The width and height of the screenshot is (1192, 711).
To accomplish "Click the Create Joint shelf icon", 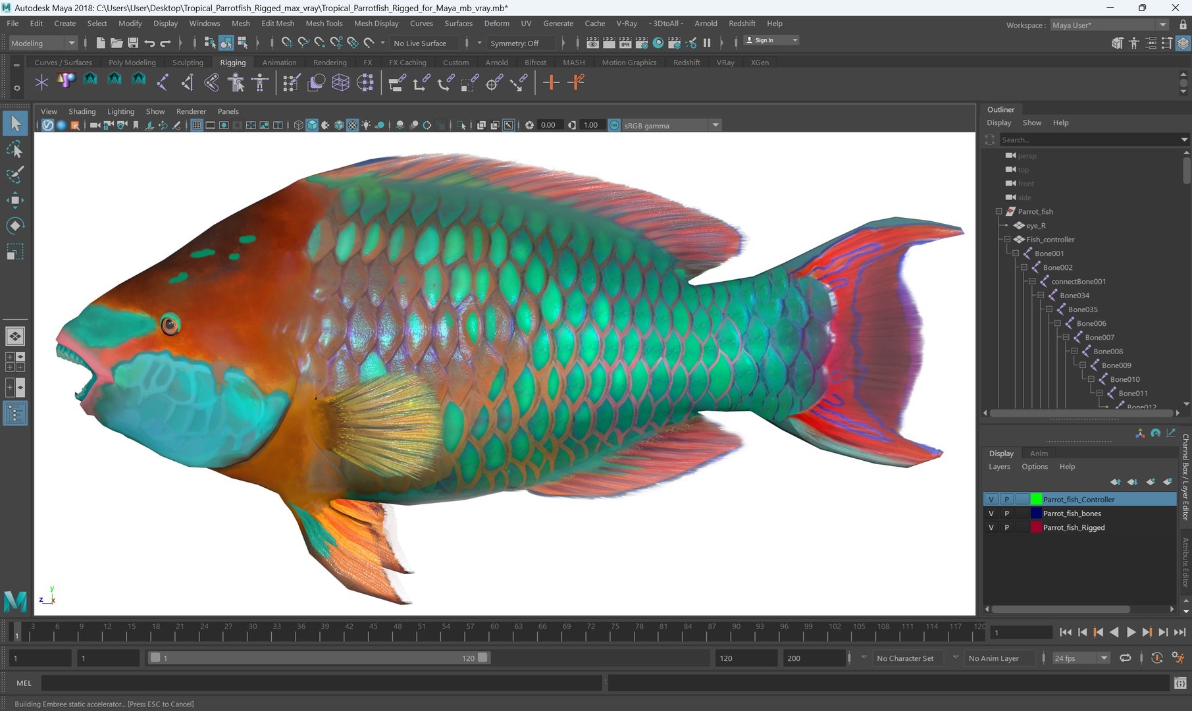I will point(163,82).
